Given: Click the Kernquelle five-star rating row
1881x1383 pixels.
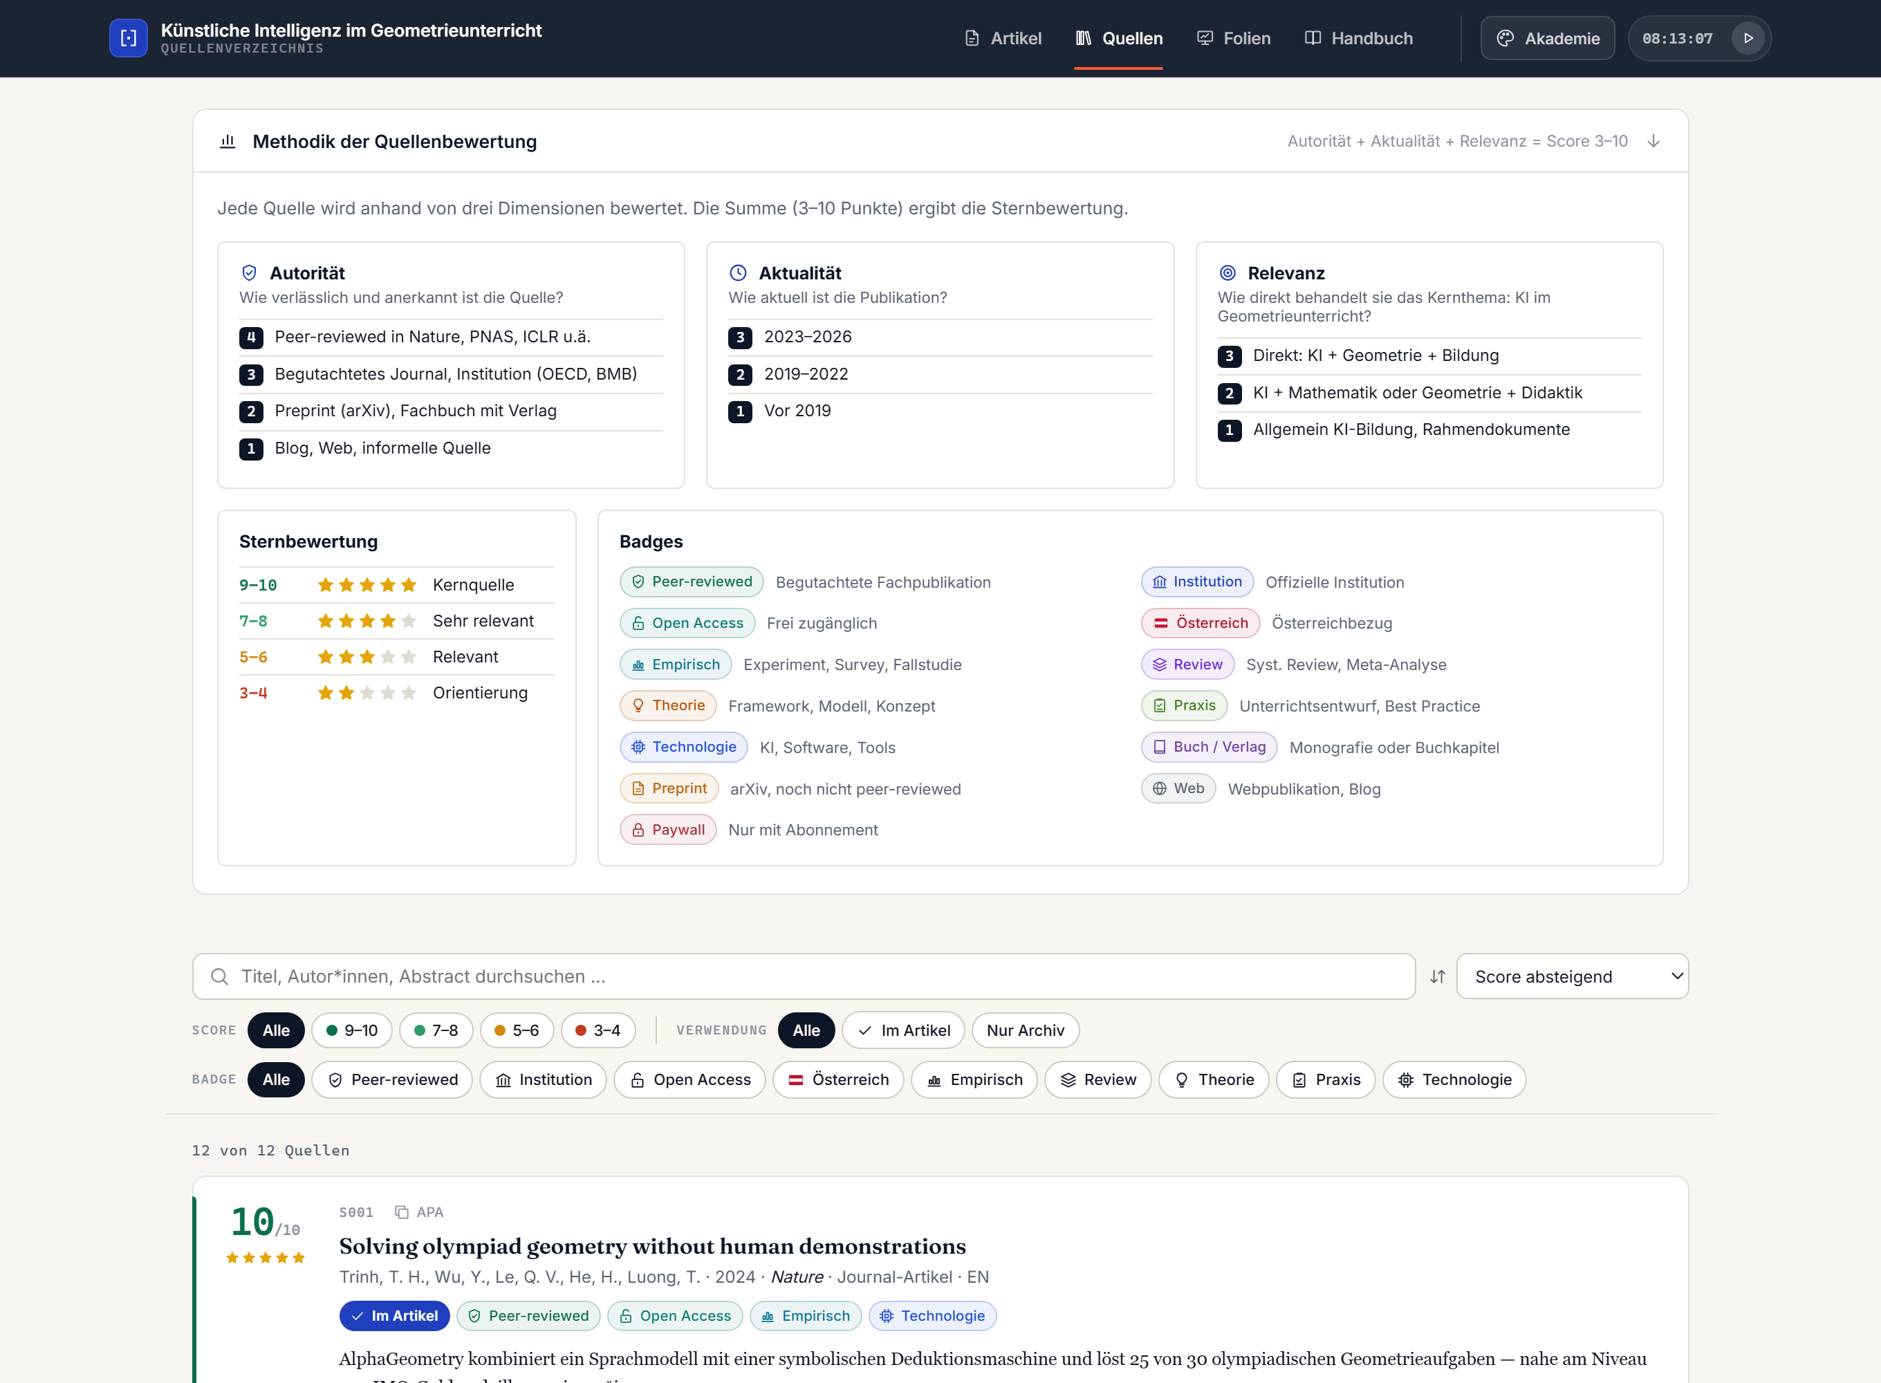Looking at the screenshot, I should coord(397,585).
